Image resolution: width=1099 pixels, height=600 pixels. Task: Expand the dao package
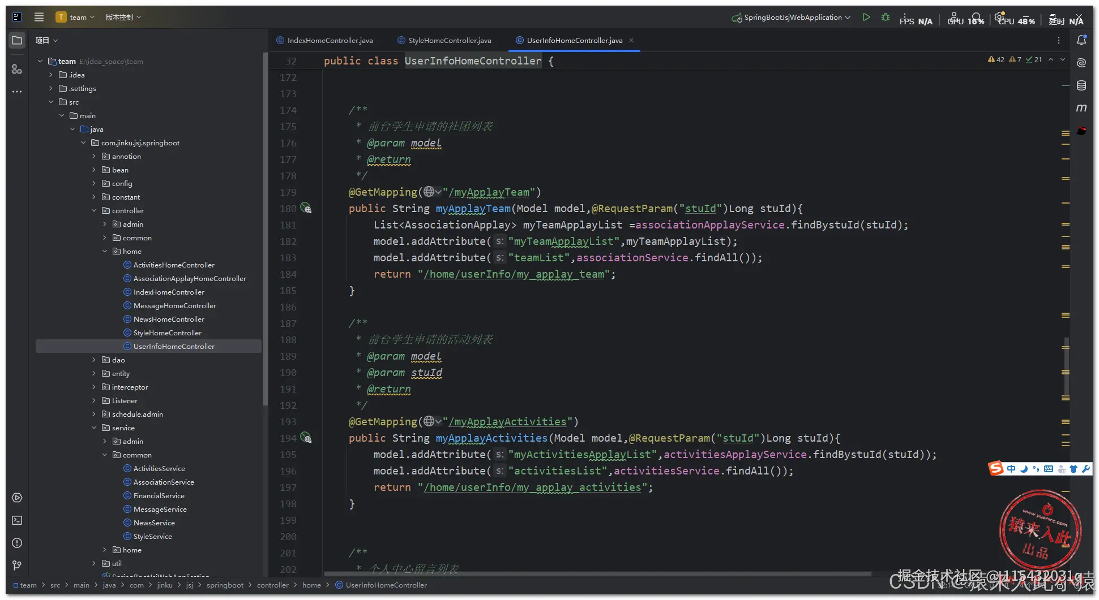[94, 360]
